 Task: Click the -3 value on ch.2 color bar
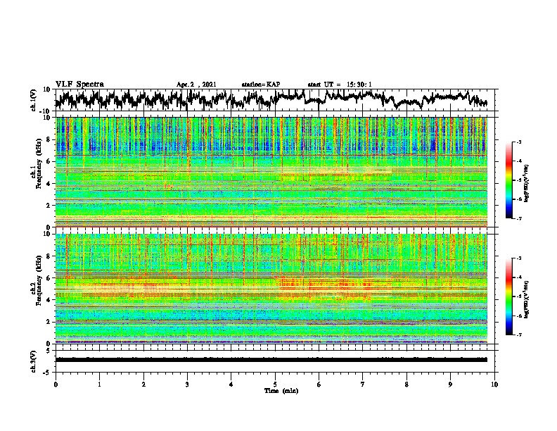pyautogui.click(x=519, y=258)
